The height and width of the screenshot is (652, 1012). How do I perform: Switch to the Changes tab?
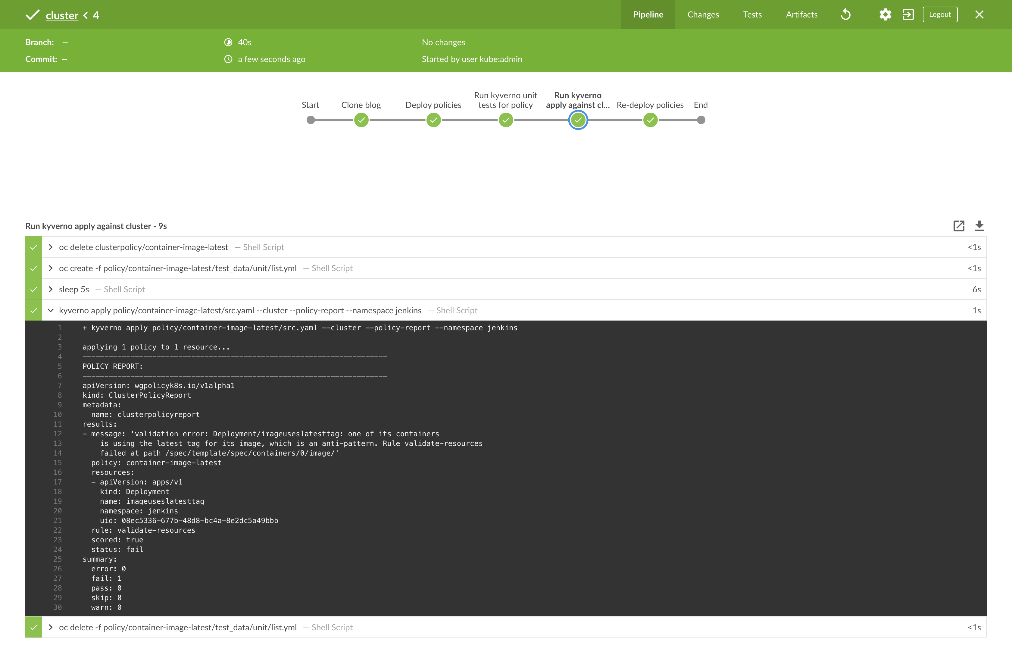pos(703,15)
